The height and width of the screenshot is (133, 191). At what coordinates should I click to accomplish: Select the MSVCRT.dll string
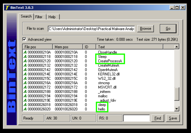107,87
